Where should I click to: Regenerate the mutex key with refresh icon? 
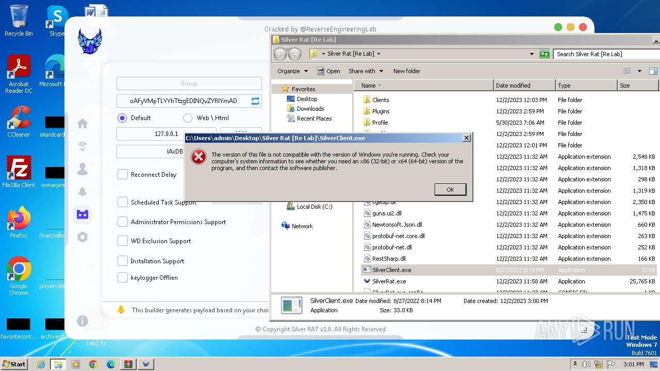[x=255, y=101]
